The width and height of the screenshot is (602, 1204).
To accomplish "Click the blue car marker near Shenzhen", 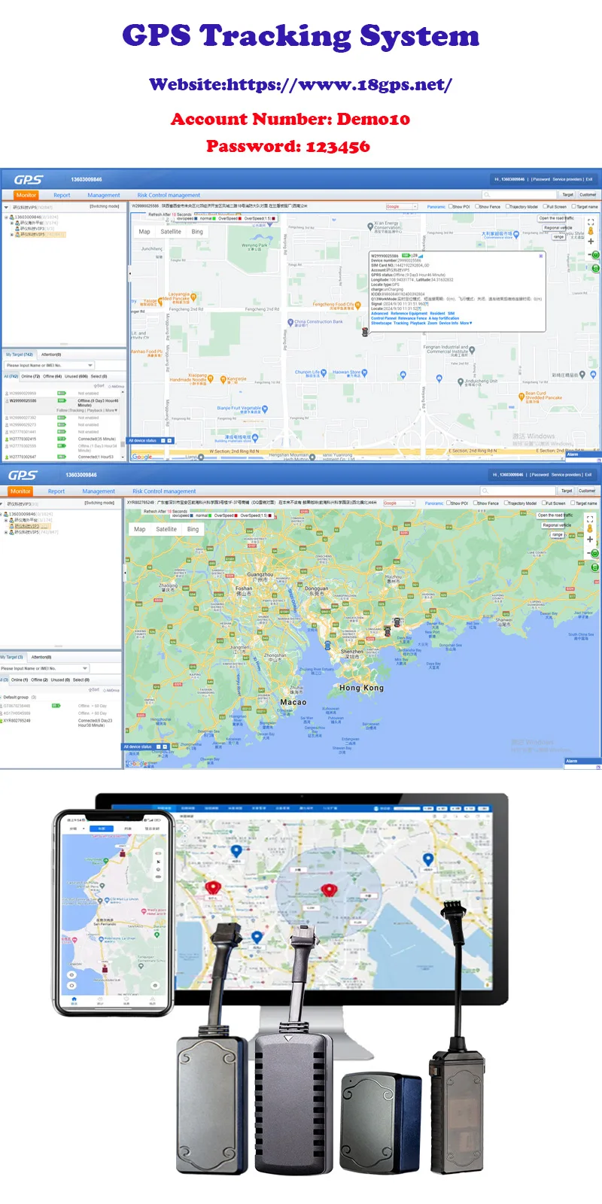I will pyautogui.click(x=327, y=645).
